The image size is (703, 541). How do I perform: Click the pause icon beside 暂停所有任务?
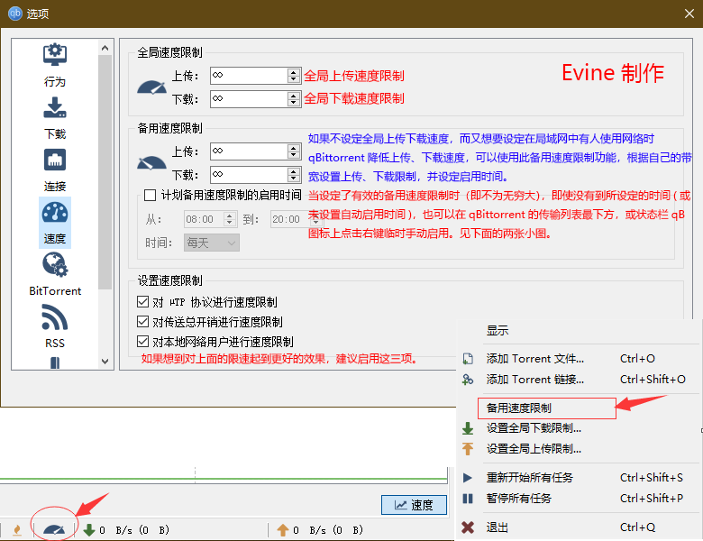[467, 499]
